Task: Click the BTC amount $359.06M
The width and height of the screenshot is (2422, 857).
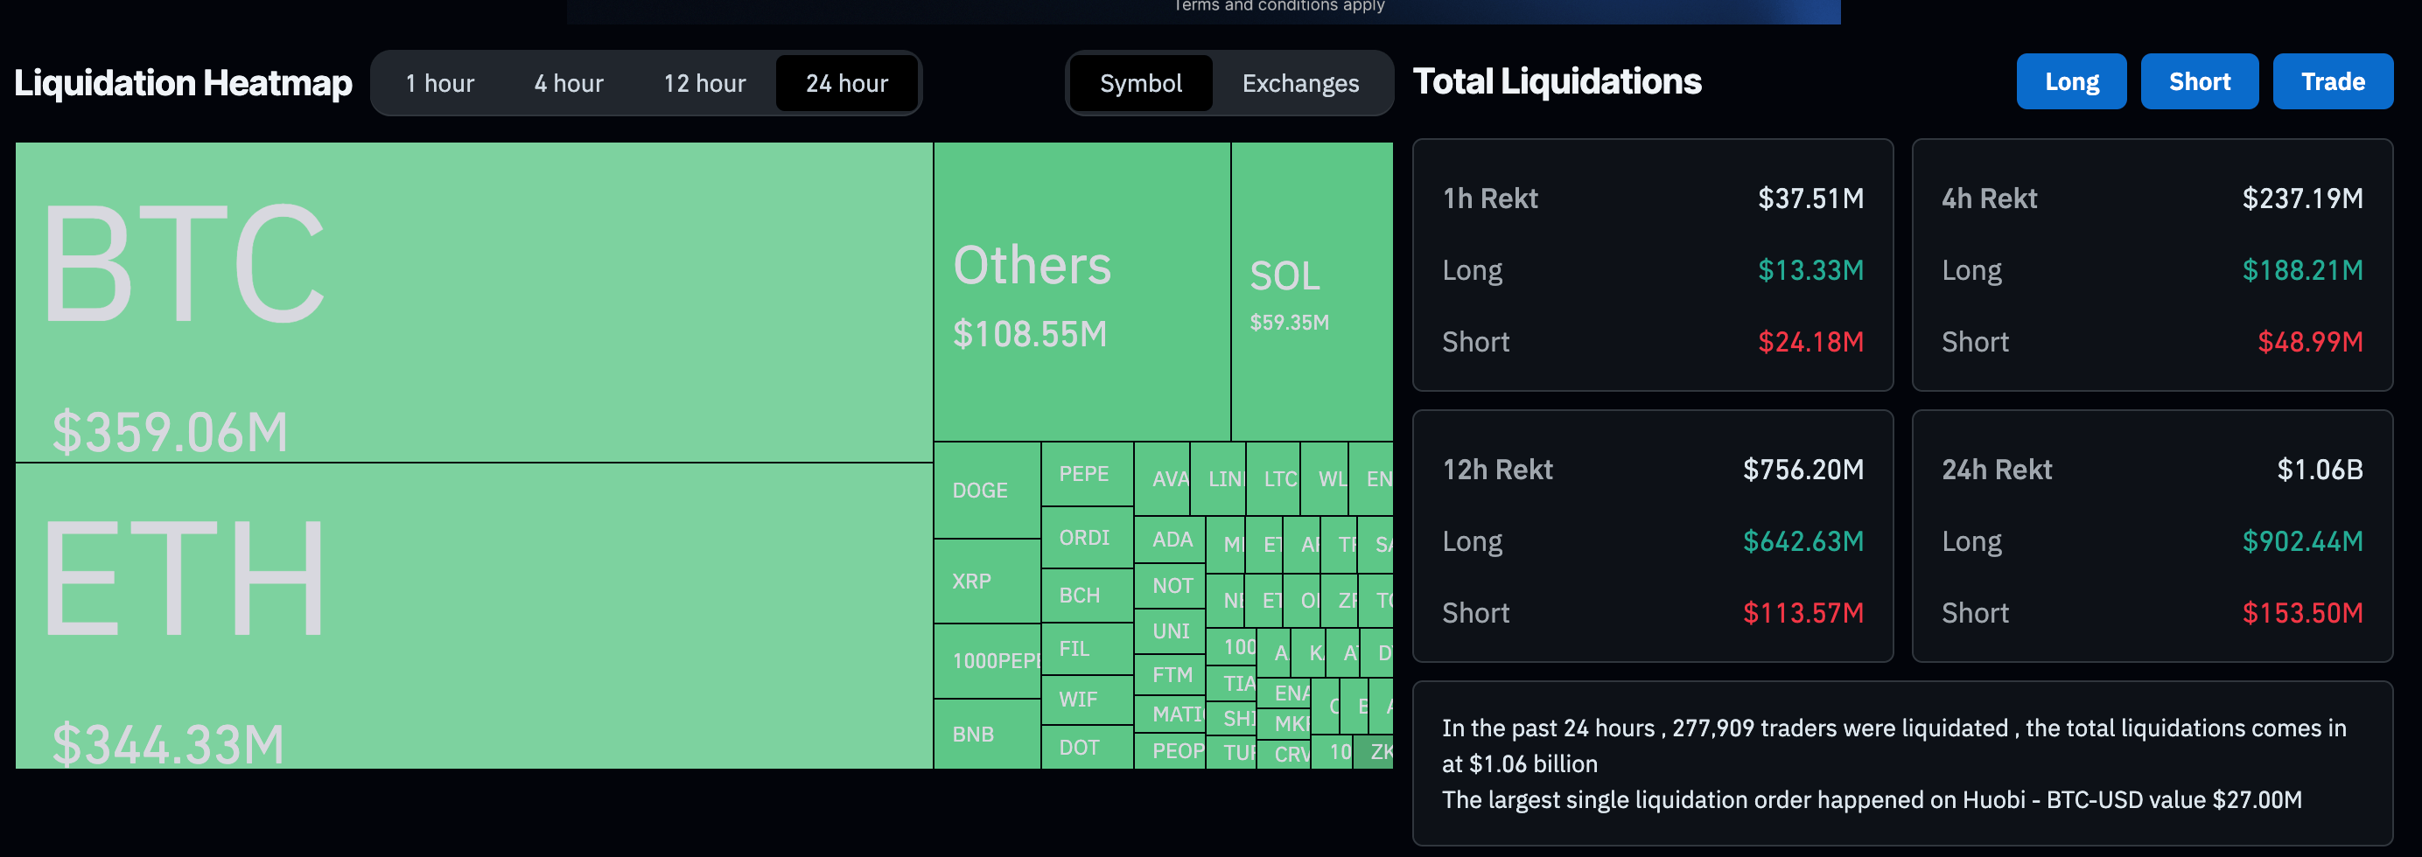Action: click(x=170, y=432)
